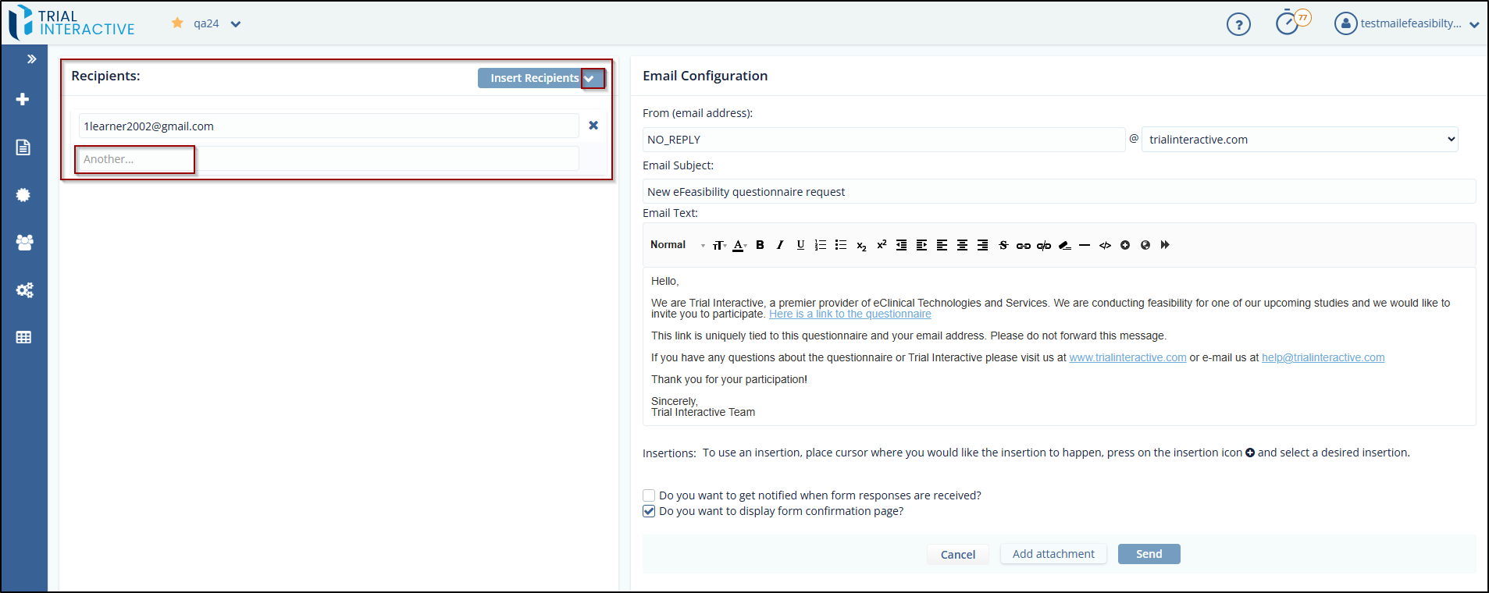Click the Another recipient input field
1489x593 pixels.
coord(328,159)
